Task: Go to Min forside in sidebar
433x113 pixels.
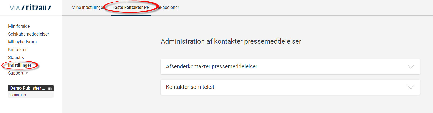Action: pos(19,26)
